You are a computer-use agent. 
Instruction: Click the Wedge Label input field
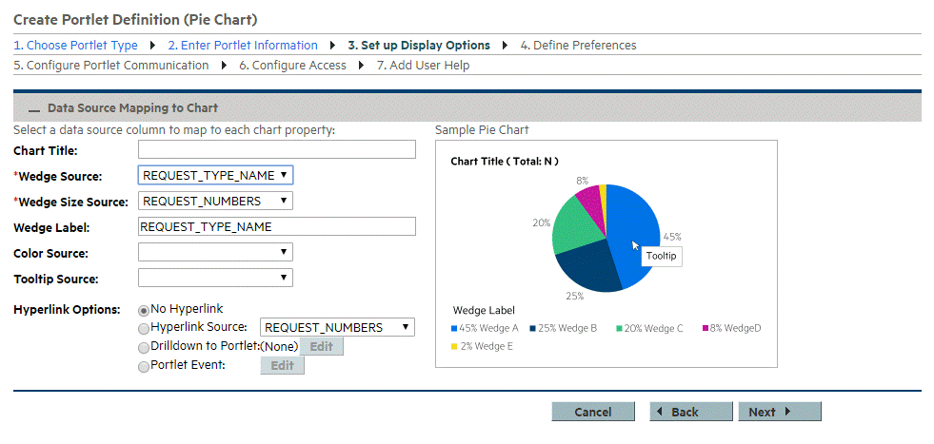click(276, 226)
